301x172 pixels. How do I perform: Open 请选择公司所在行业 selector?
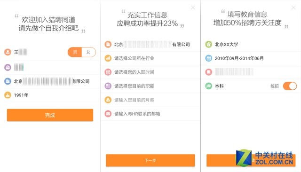[150, 58]
